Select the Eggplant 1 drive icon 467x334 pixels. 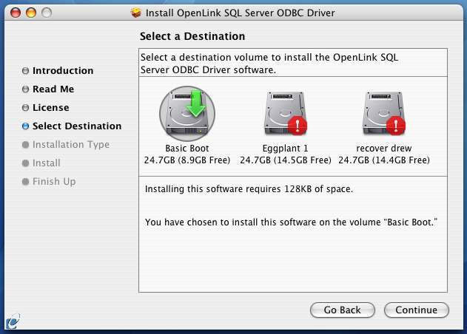coord(286,113)
